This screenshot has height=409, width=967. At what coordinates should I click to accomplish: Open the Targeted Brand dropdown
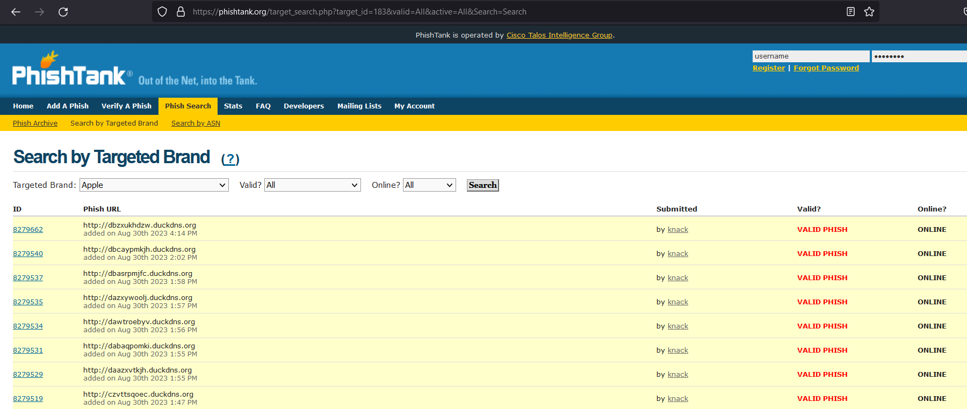click(x=154, y=185)
